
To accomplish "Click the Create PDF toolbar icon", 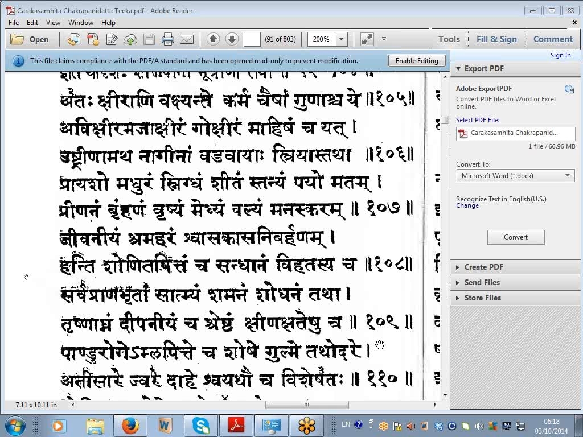I will (x=92, y=39).
